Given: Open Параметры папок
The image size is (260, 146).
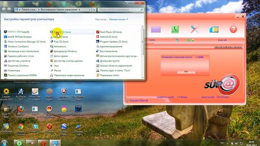Looking at the screenshot, I should (108, 75).
